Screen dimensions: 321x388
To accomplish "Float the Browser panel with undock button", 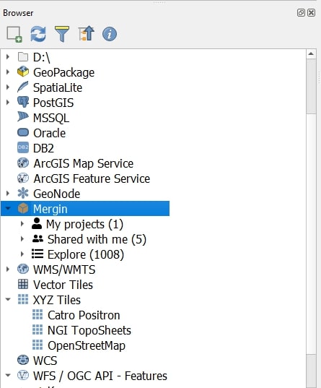I will (x=301, y=12).
